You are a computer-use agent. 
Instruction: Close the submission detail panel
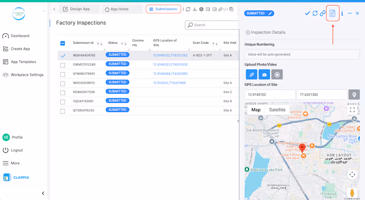coord(357,13)
